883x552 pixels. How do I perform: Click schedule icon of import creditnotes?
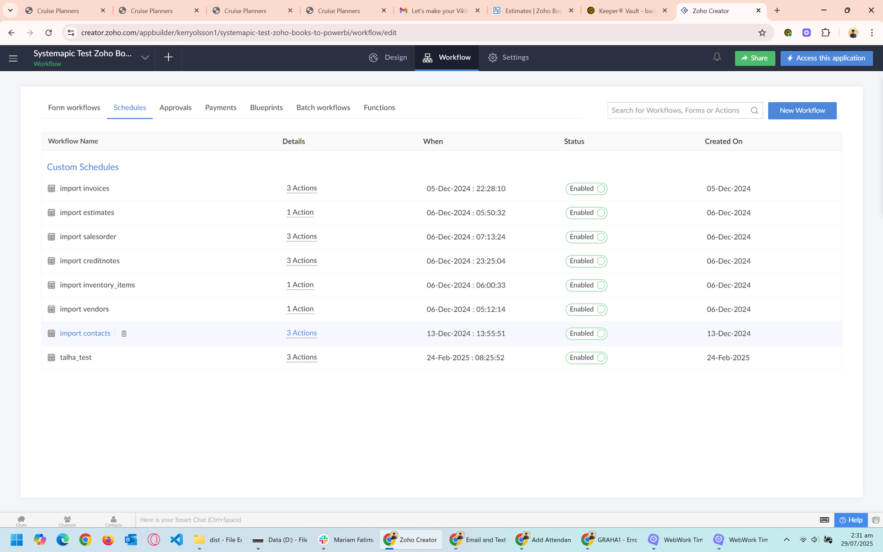pyautogui.click(x=51, y=261)
